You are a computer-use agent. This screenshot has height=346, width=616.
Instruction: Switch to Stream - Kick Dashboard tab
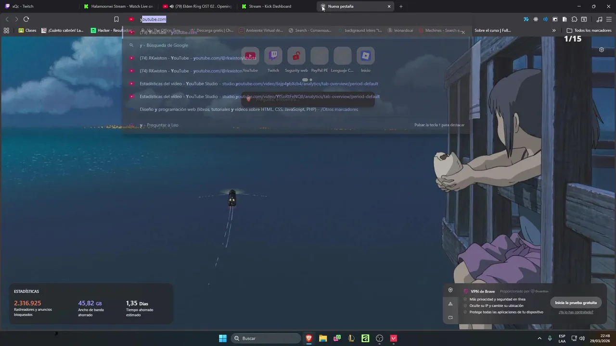pyautogui.click(x=277, y=6)
